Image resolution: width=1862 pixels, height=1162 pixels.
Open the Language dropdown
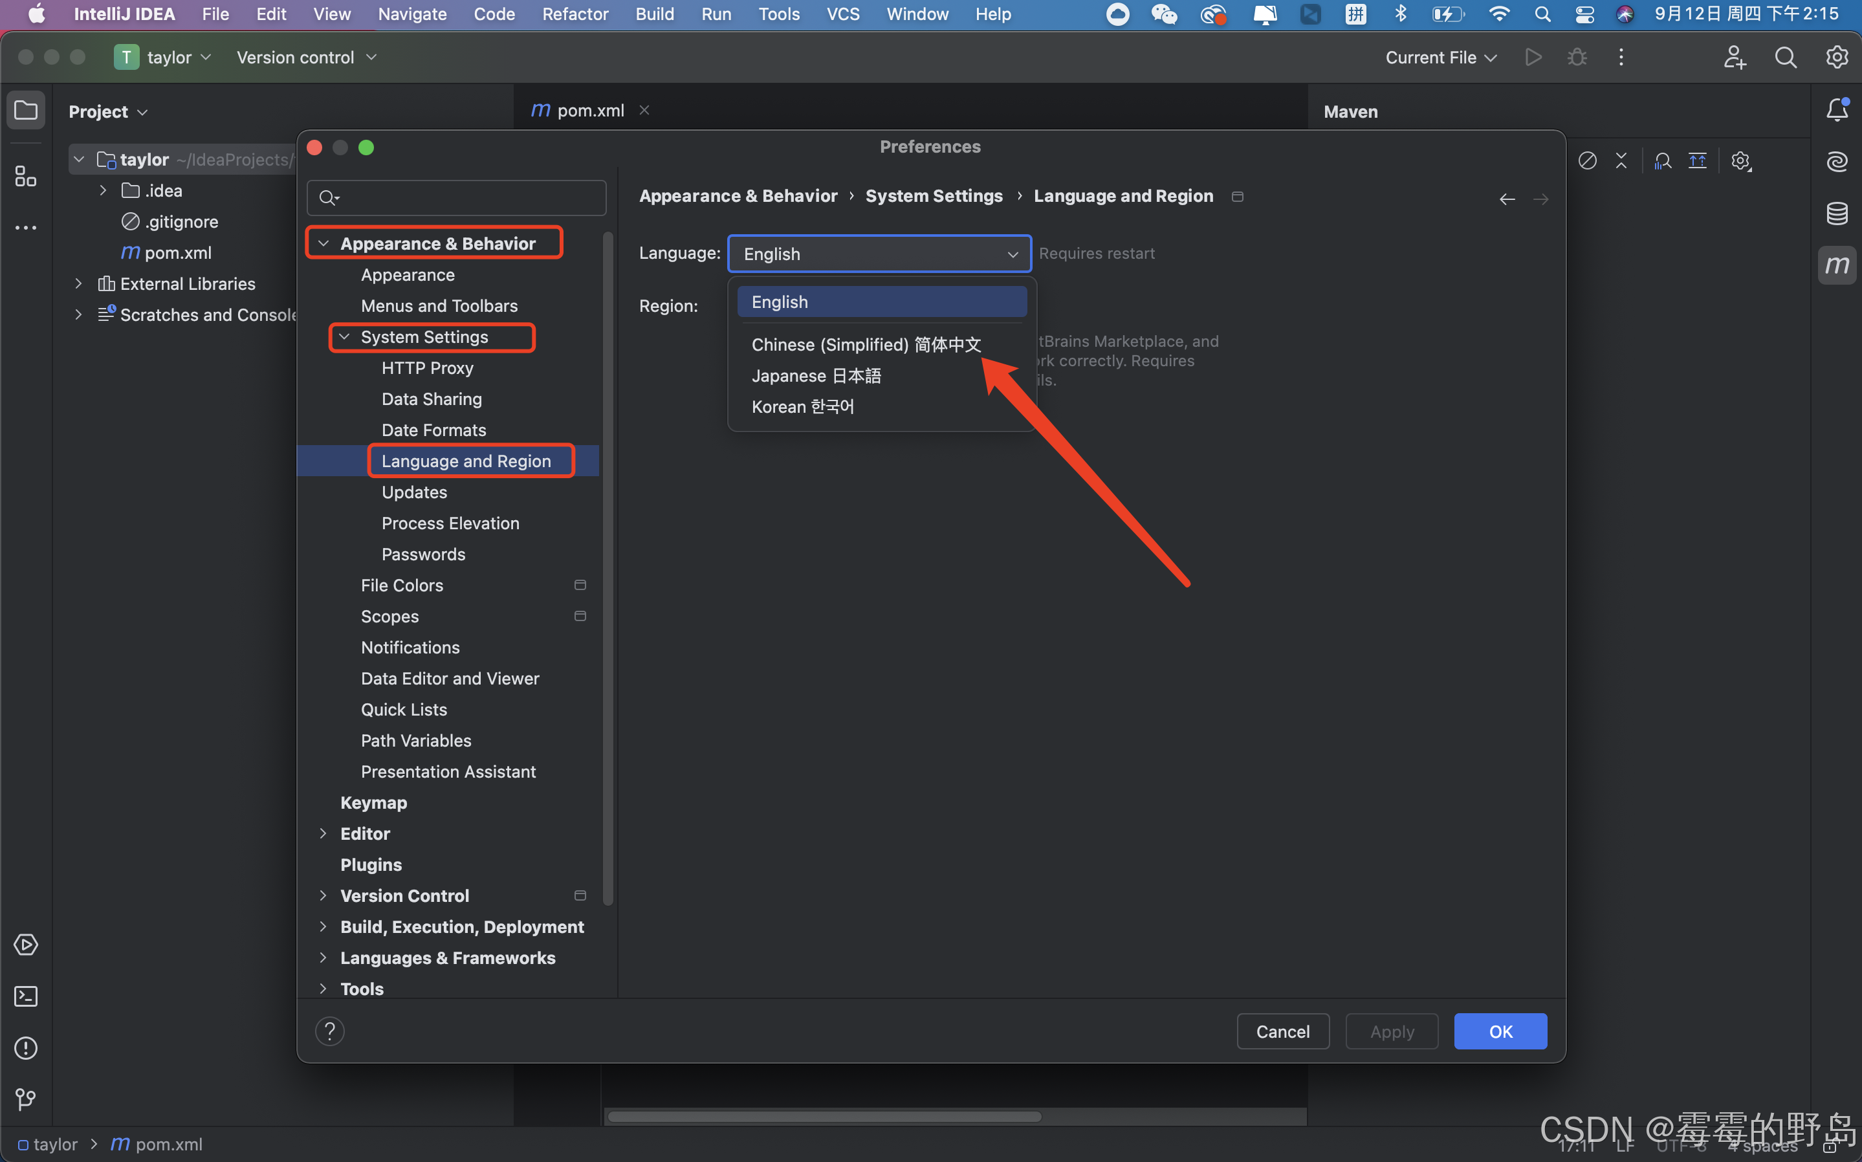tap(879, 254)
